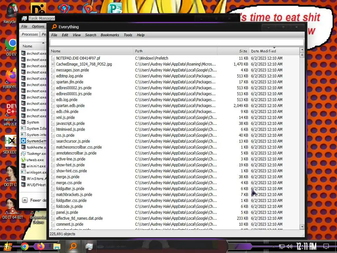The height and width of the screenshot is (253, 337).
Task: Click the Everything scrollbar up arrow
Action: 302,50
